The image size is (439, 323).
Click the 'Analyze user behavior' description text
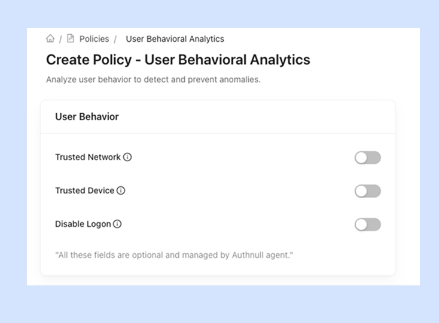153,79
